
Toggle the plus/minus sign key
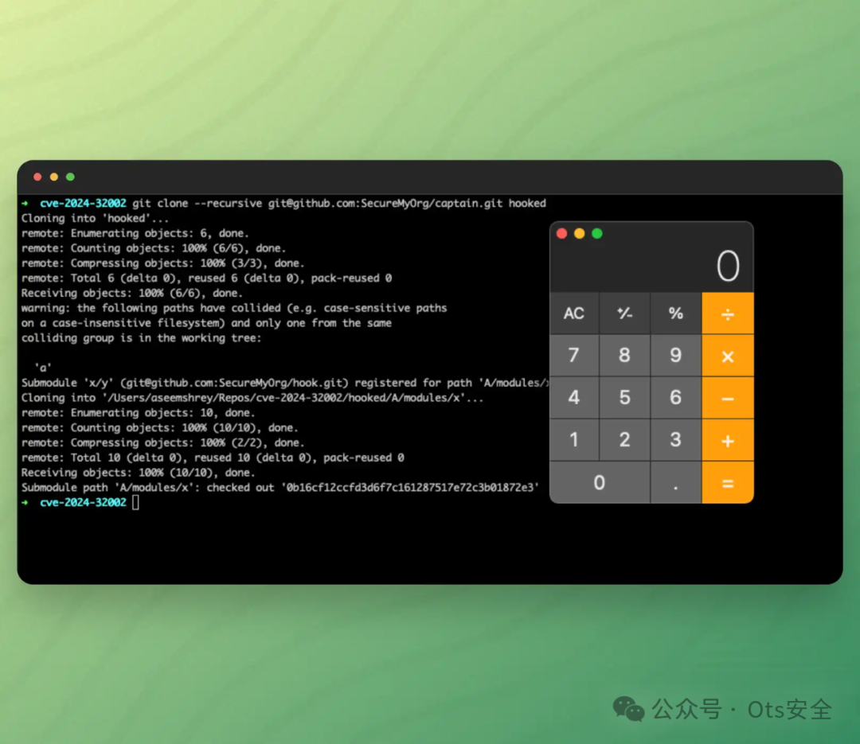[625, 314]
